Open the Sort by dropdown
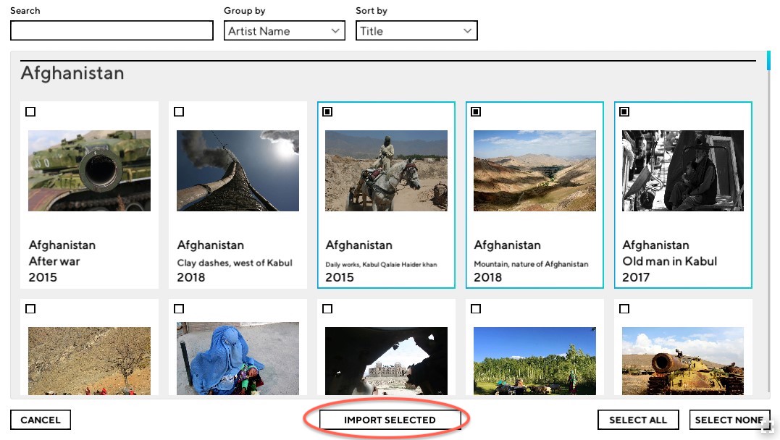This screenshot has width=780, height=440. click(416, 31)
